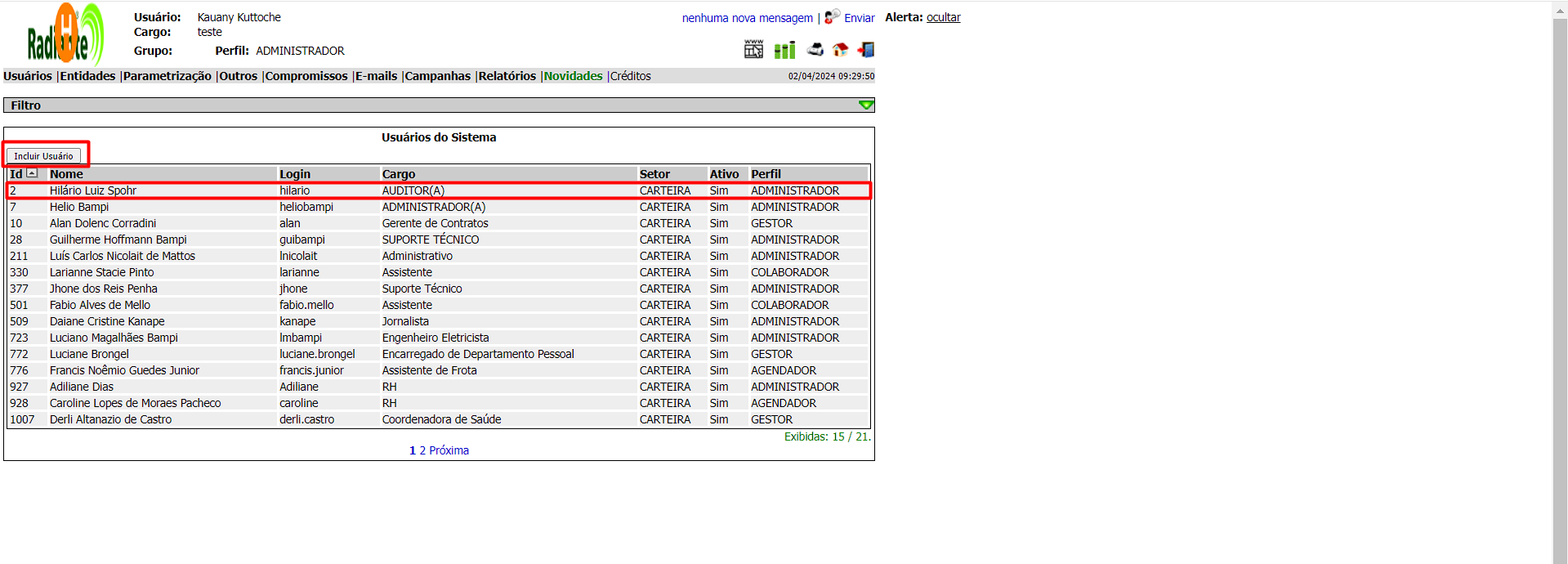The image size is (1568, 564).
Task: Open the Parametrização menu
Action: click(x=168, y=76)
